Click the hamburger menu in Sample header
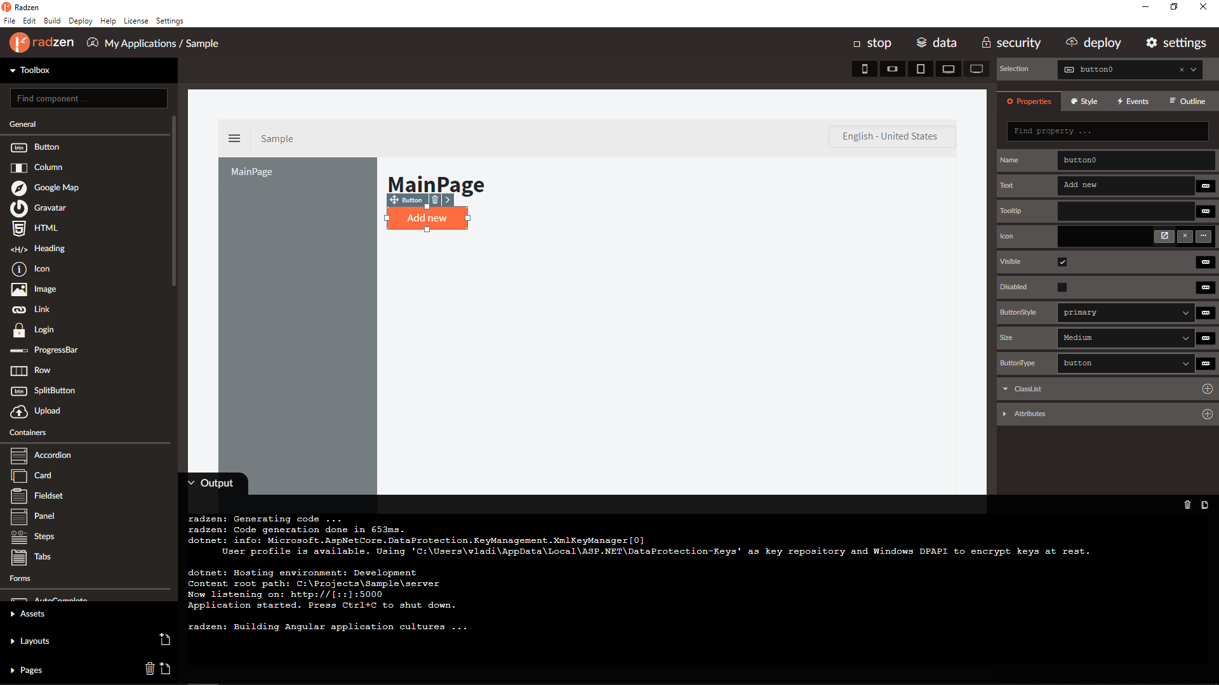The width and height of the screenshot is (1219, 685). (234, 138)
